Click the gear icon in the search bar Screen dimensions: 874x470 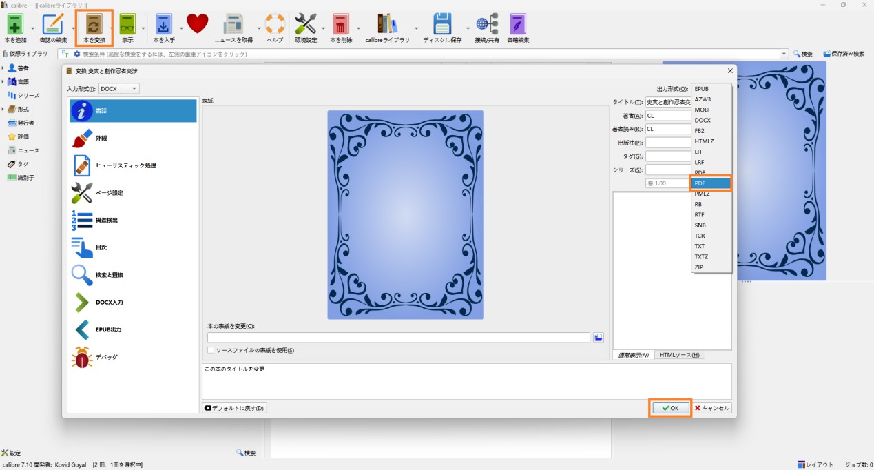click(x=77, y=54)
